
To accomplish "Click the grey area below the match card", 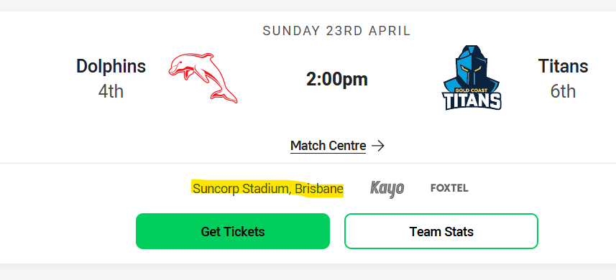I will coord(308,272).
